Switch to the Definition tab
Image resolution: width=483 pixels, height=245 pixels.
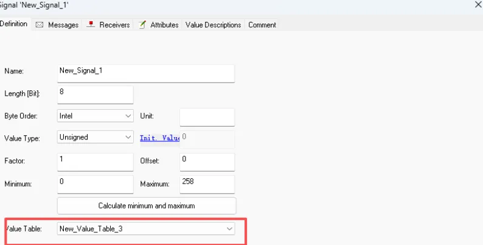point(14,24)
